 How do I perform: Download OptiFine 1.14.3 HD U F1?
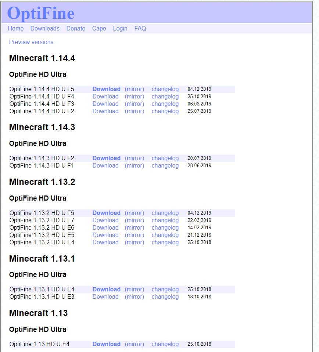(x=105, y=166)
